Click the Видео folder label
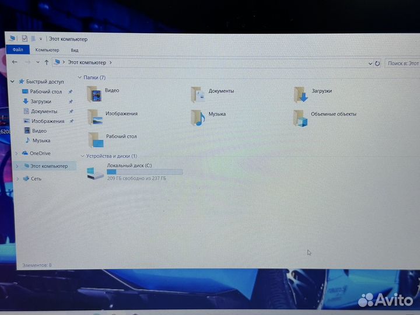This screenshot has height=315, width=420. (112, 90)
